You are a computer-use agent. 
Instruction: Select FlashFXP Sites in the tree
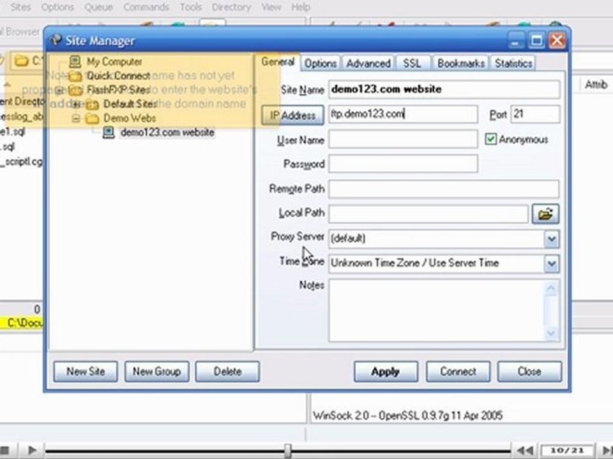pos(117,90)
